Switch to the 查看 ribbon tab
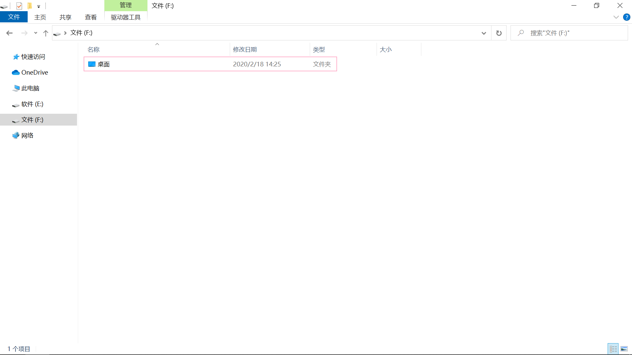This screenshot has width=632, height=355. click(x=91, y=17)
